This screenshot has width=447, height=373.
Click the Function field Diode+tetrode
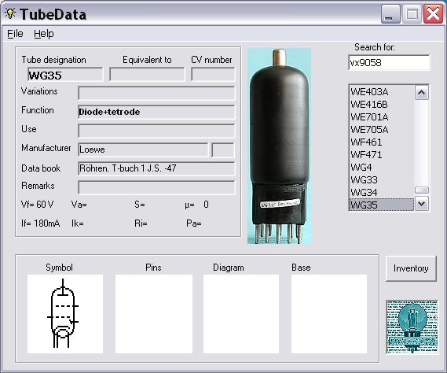156,112
